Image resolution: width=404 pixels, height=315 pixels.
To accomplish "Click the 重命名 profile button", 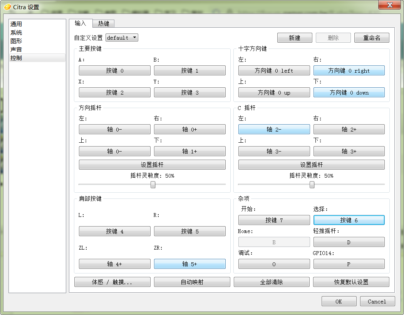I will (x=372, y=38).
